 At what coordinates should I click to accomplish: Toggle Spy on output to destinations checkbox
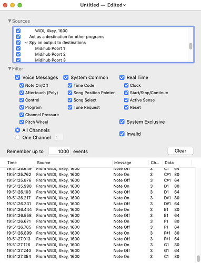tap(18, 43)
